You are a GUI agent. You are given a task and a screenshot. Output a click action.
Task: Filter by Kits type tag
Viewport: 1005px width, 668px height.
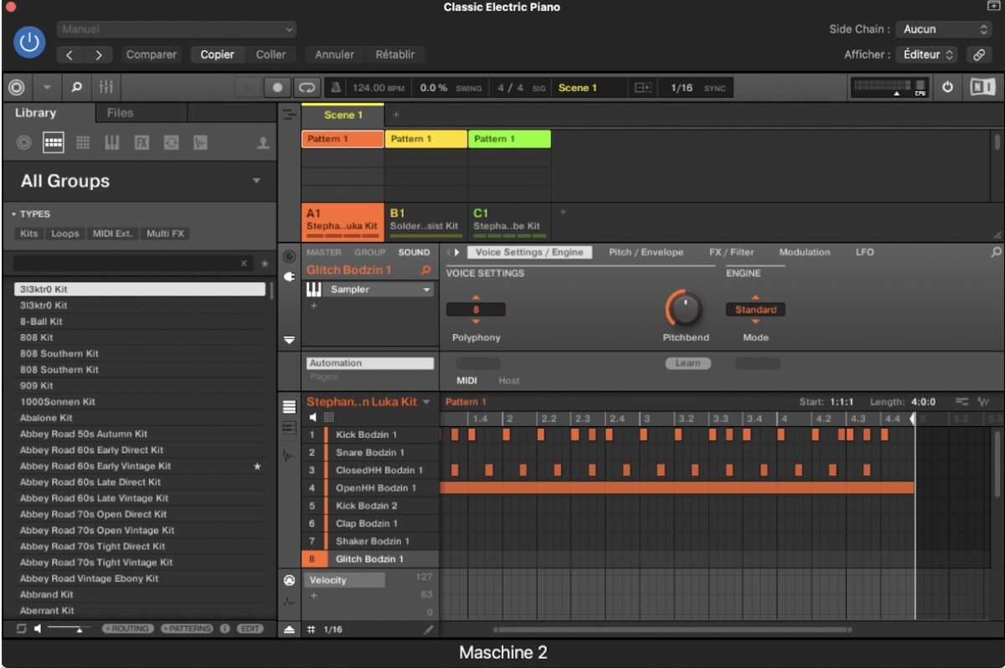[x=28, y=234]
